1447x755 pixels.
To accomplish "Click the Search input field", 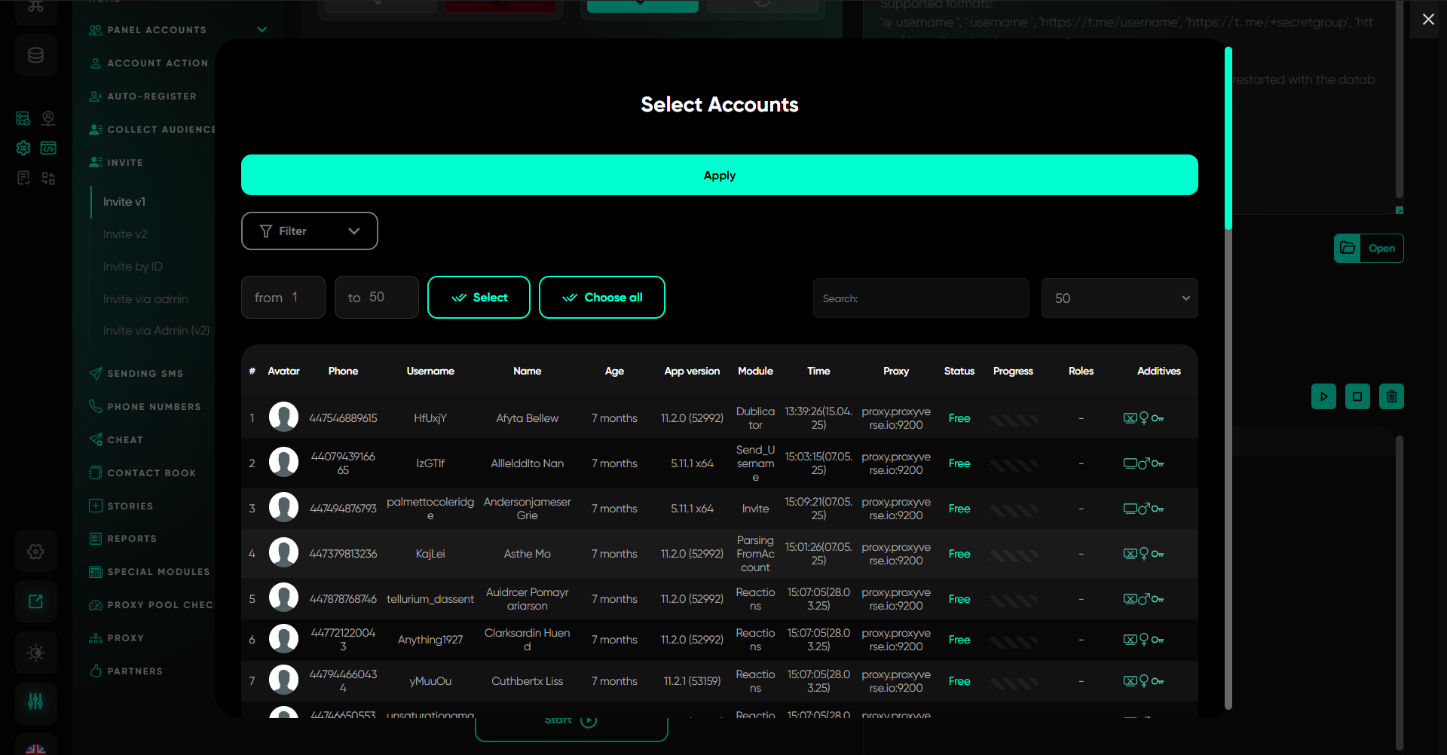I will click(x=921, y=298).
